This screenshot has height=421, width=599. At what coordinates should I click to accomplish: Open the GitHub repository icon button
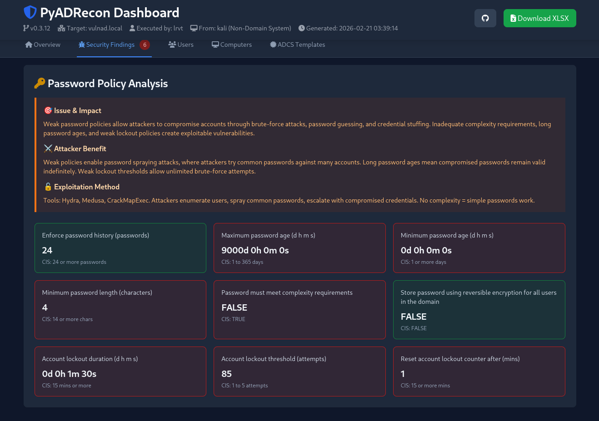point(485,18)
